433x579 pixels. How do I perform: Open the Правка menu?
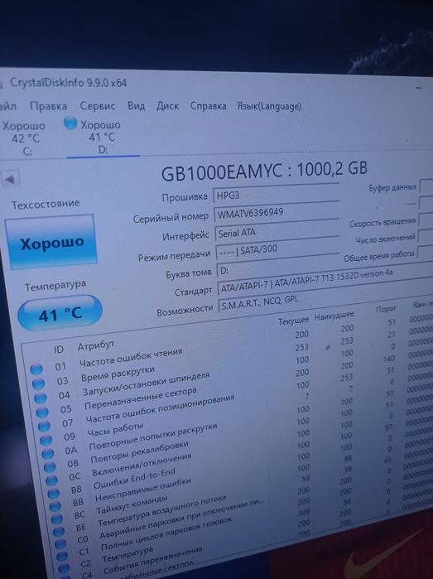click(48, 106)
